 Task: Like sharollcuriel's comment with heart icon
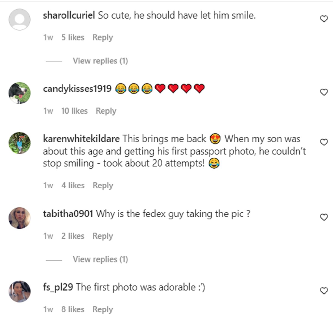point(324,19)
